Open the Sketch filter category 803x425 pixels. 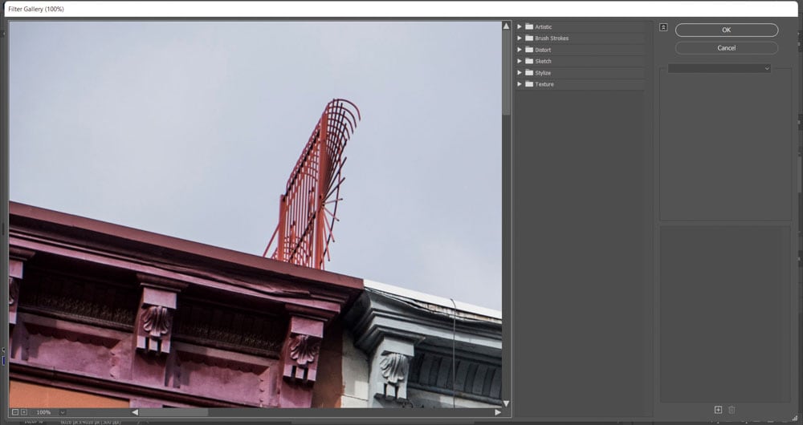click(x=543, y=61)
